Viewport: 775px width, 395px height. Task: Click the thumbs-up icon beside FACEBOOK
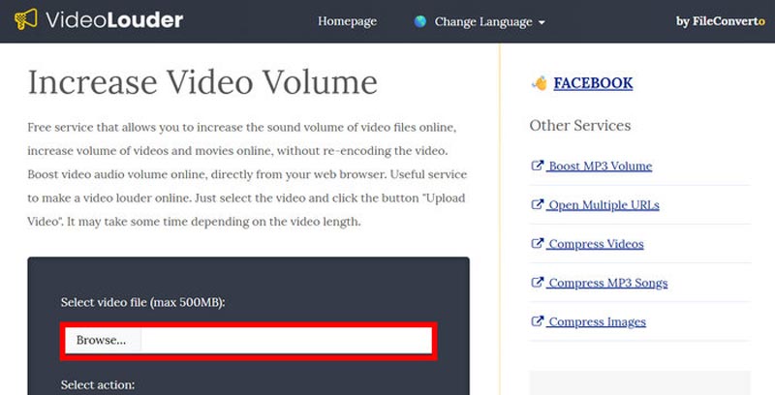click(539, 83)
